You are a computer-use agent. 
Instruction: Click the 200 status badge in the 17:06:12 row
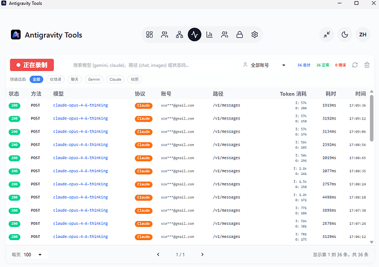click(x=14, y=237)
